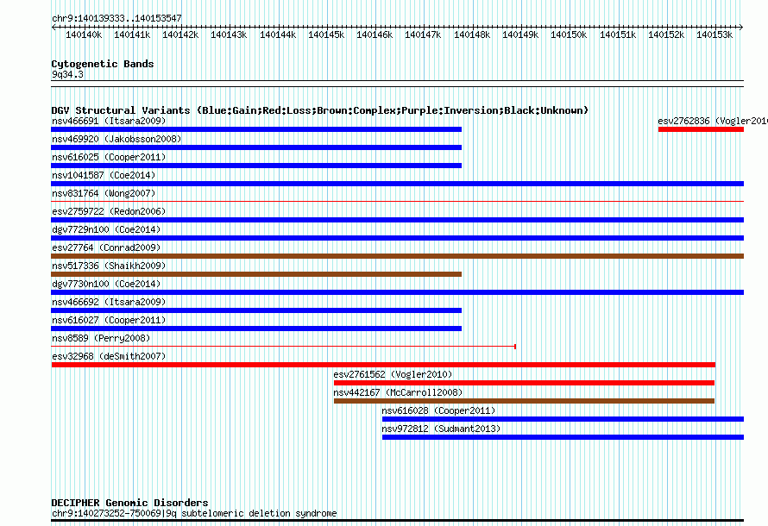Click the 140150k ruler tick label
This screenshot has height=526, width=768.
point(569,34)
